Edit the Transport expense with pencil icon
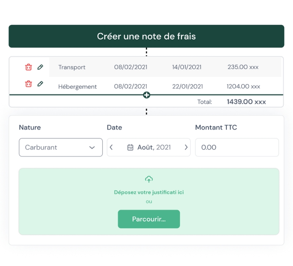Viewport: 293px width, 266px height. coord(40,67)
